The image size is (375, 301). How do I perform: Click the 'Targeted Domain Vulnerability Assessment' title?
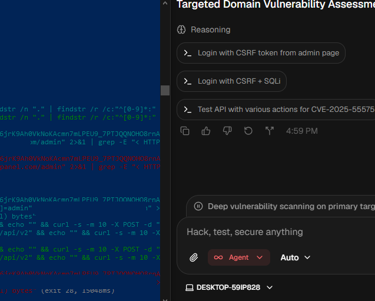pos(276,5)
